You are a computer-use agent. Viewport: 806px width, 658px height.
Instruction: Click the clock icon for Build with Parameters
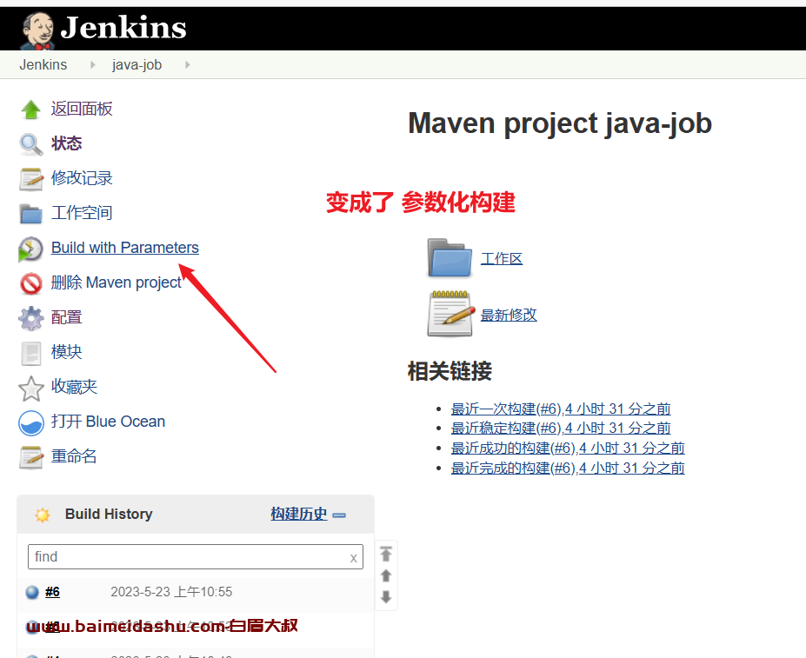[30, 249]
